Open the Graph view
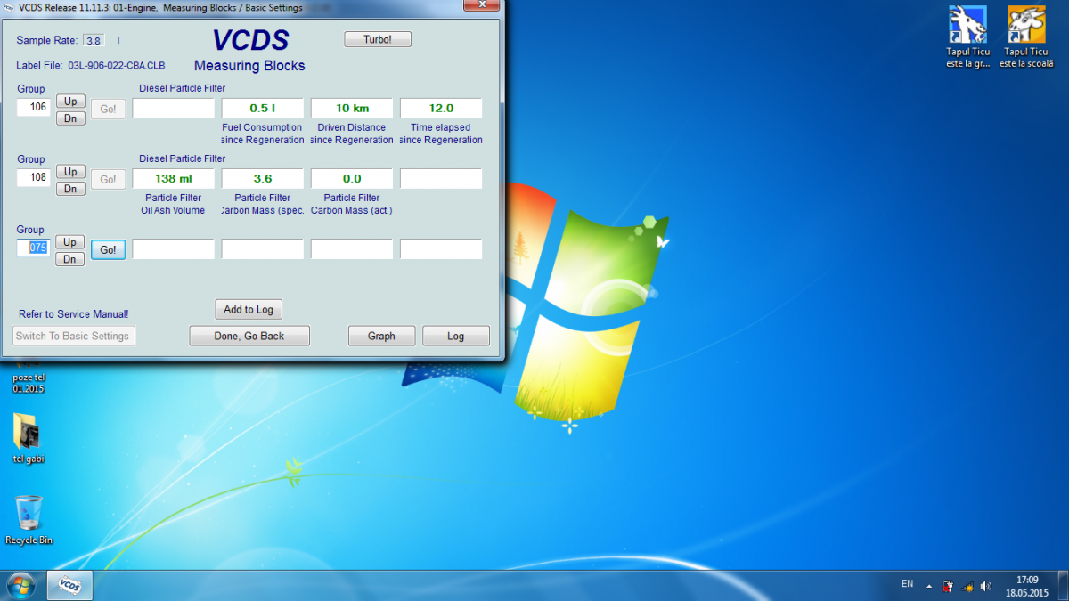The width and height of the screenshot is (1069, 601). 381,336
